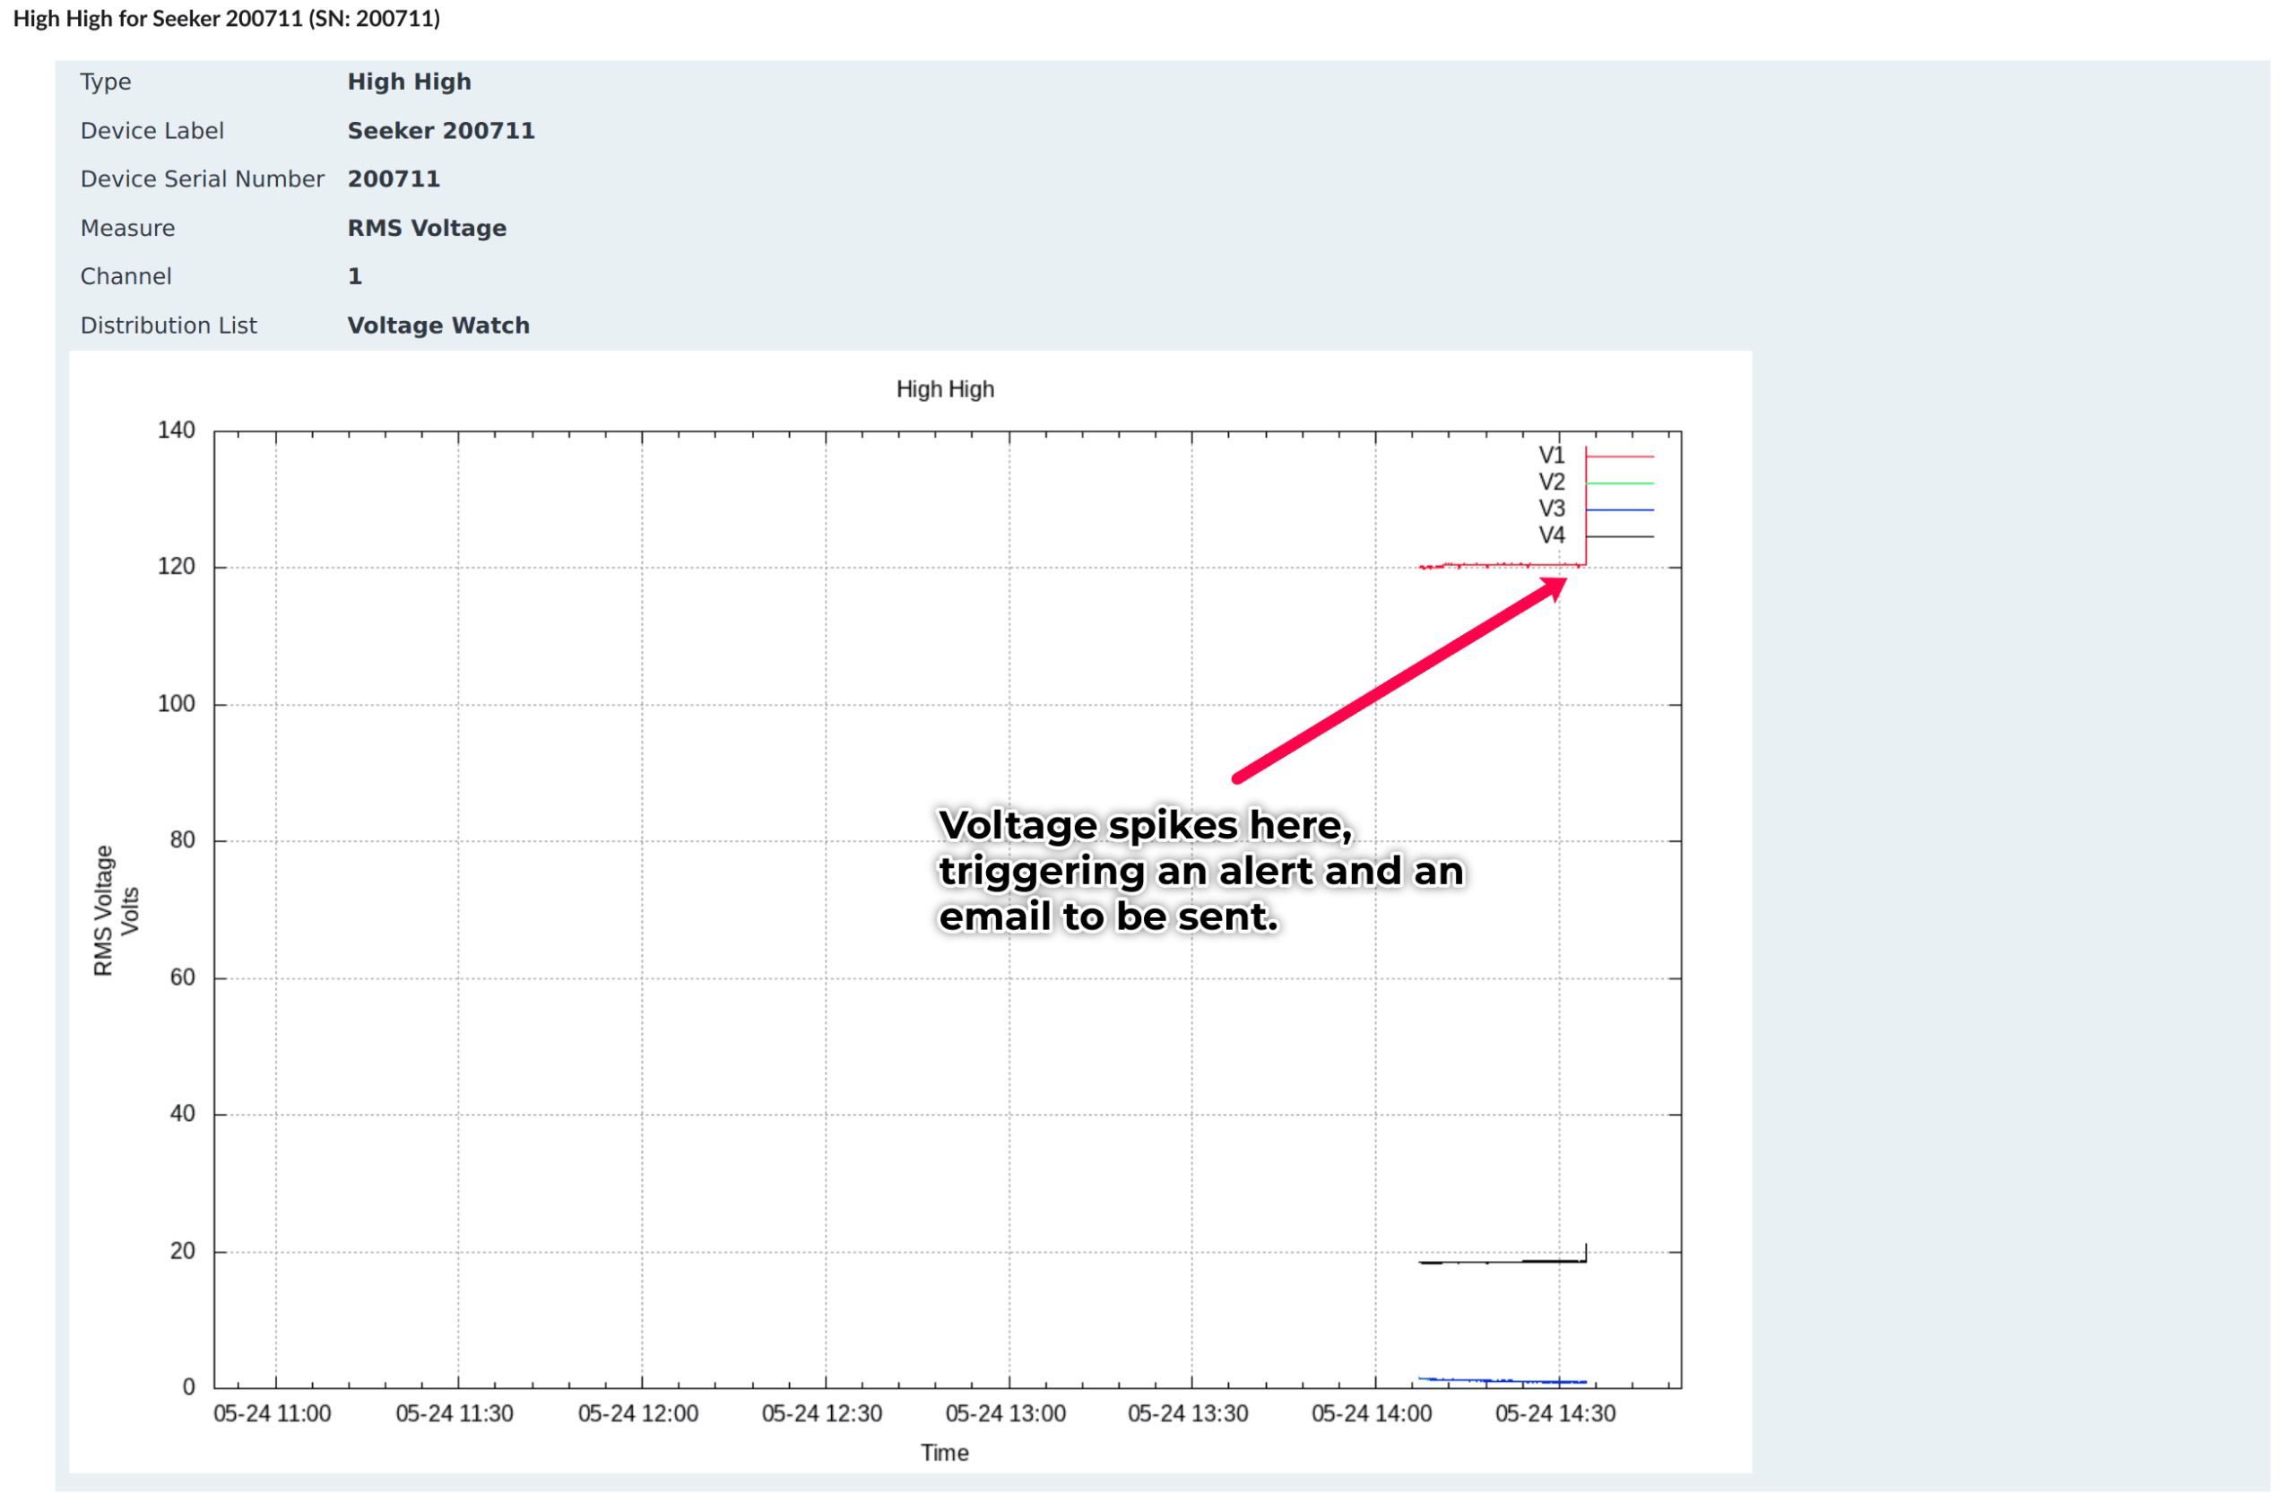Click the red V1 line swatch in legend

(1620, 456)
